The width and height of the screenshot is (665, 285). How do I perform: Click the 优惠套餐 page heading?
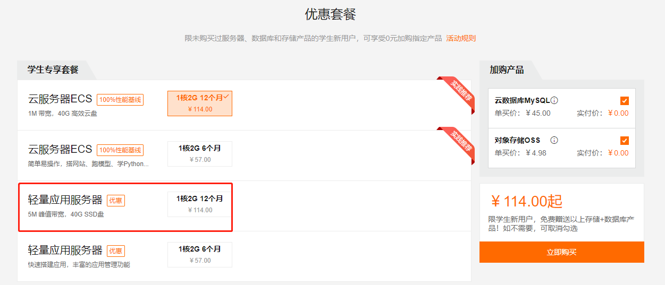[x=331, y=14]
